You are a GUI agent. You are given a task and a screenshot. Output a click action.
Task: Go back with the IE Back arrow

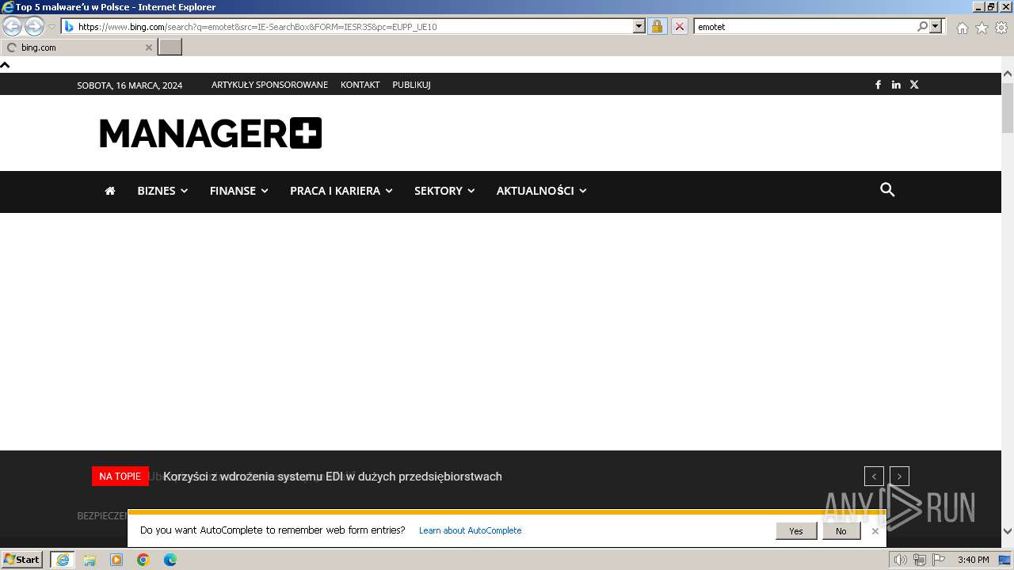click(12, 27)
